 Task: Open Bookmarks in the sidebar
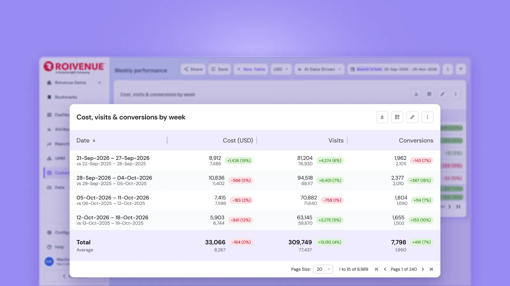point(62,97)
